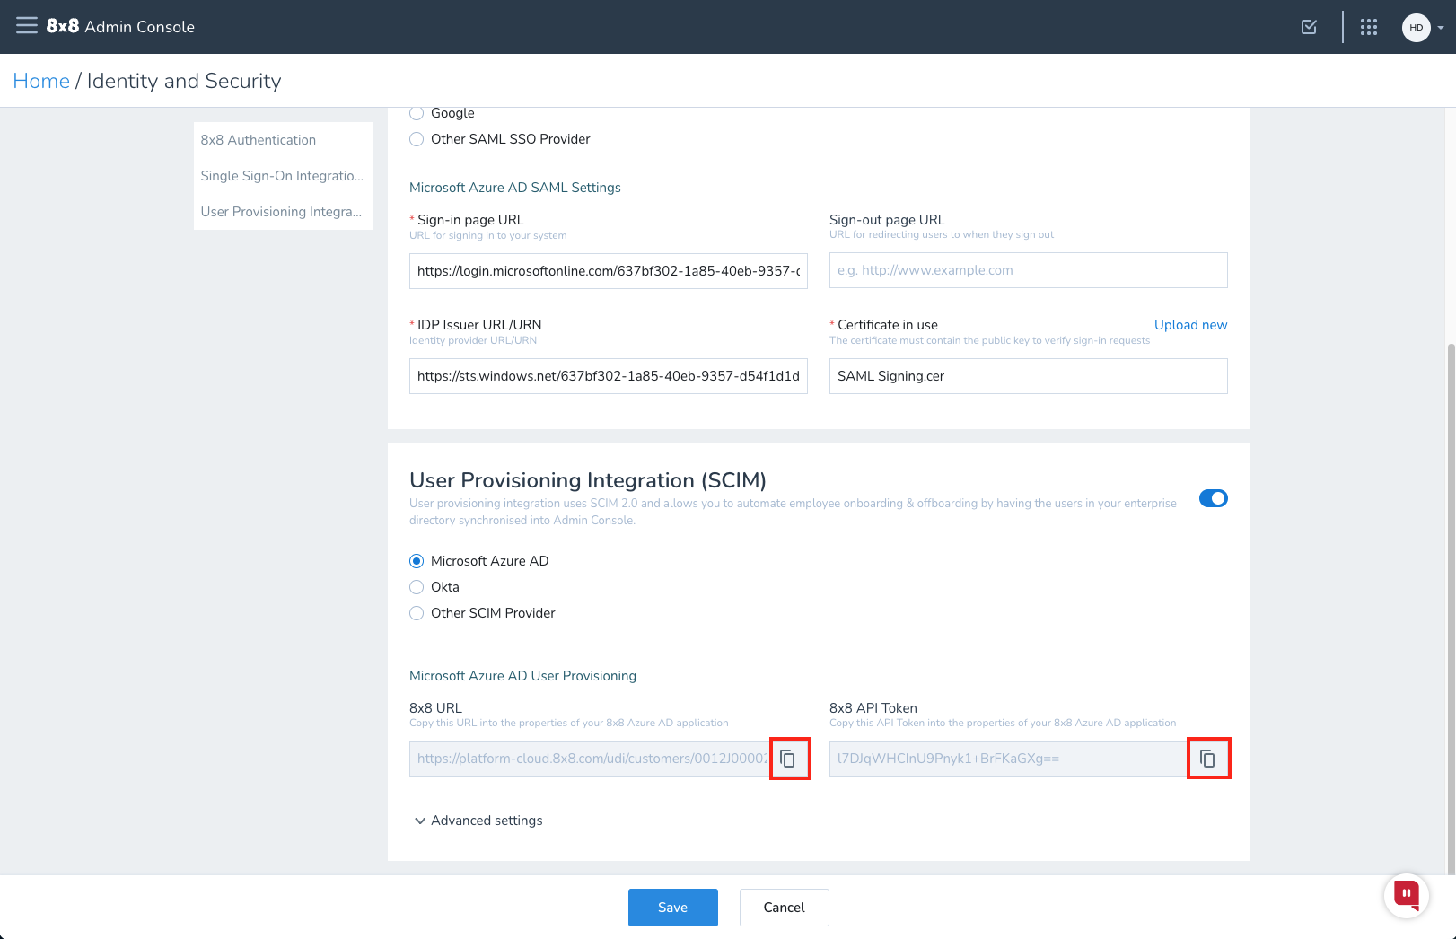Go to User Provisioning Integration section
Image resolution: width=1456 pixels, height=939 pixels.
click(x=281, y=212)
